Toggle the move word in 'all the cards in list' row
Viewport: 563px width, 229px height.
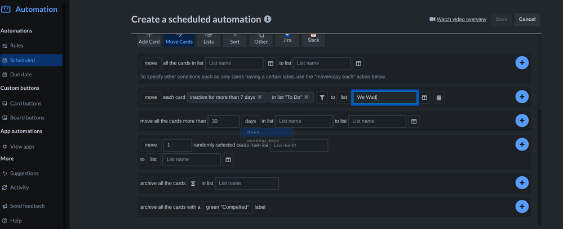[151, 63]
